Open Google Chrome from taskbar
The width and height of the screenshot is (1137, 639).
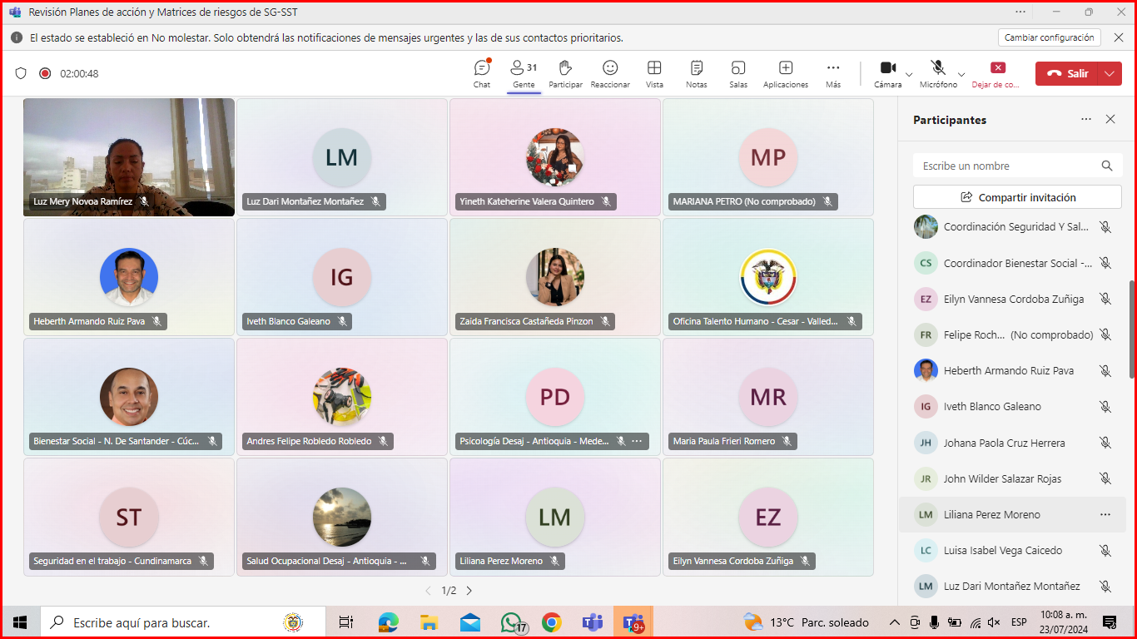551,622
